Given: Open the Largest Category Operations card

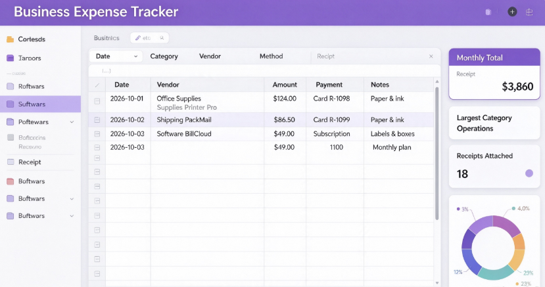Looking at the screenshot, I should 494,123.
